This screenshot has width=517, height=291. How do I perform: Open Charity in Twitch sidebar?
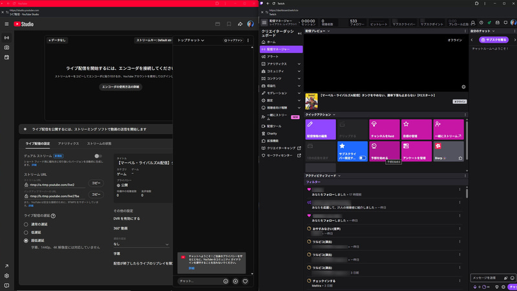(281, 134)
